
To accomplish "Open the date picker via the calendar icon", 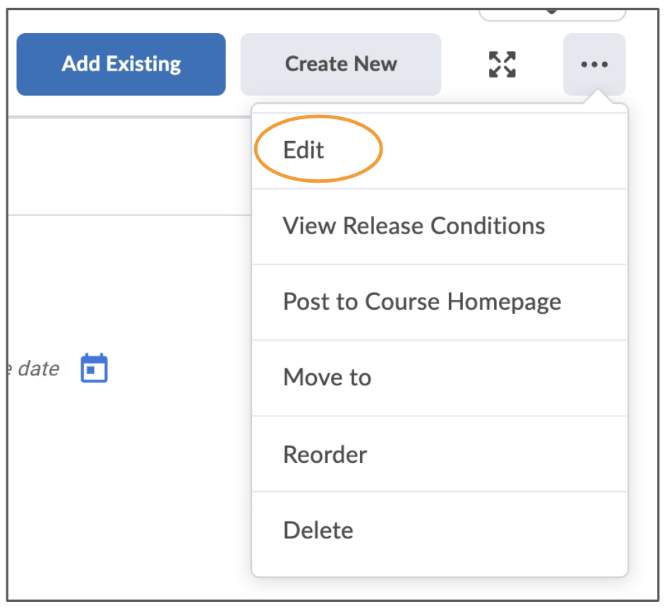I will pyautogui.click(x=94, y=368).
